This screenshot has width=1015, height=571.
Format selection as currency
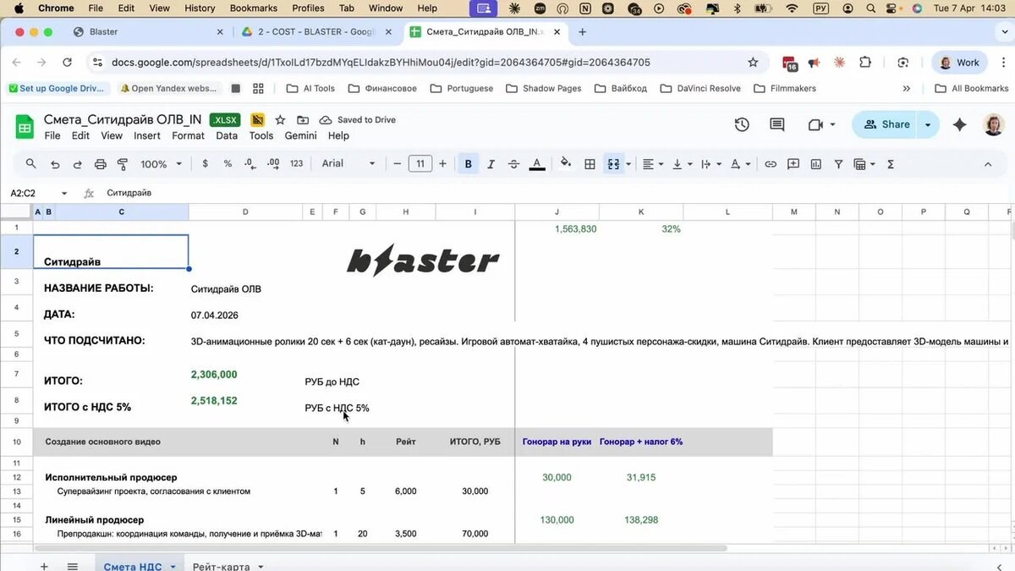206,164
